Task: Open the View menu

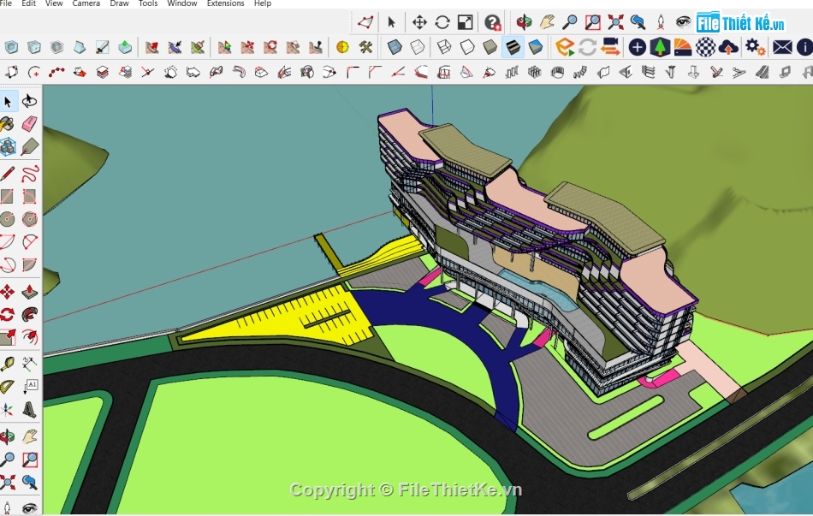Action: [54, 3]
